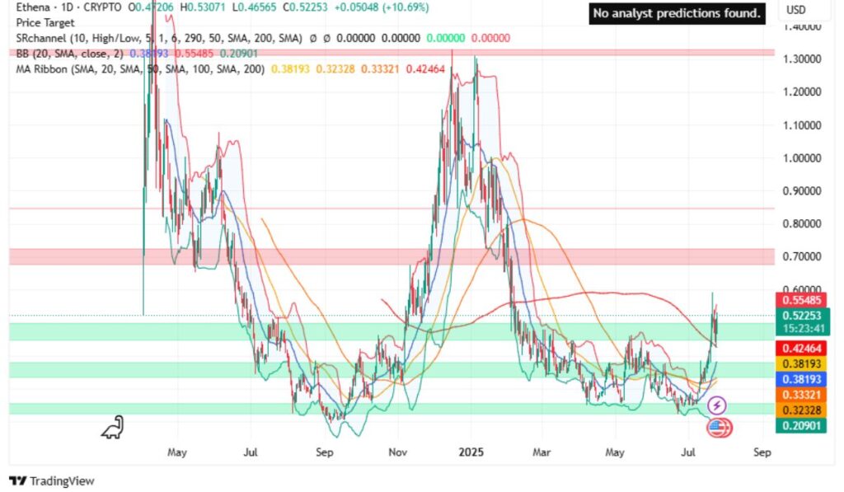
Task: Select the Sep label on the time axis
Action: coord(762,452)
